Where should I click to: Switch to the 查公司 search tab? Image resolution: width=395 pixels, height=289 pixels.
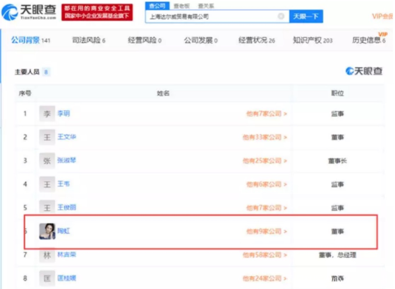tap(157, 5)
